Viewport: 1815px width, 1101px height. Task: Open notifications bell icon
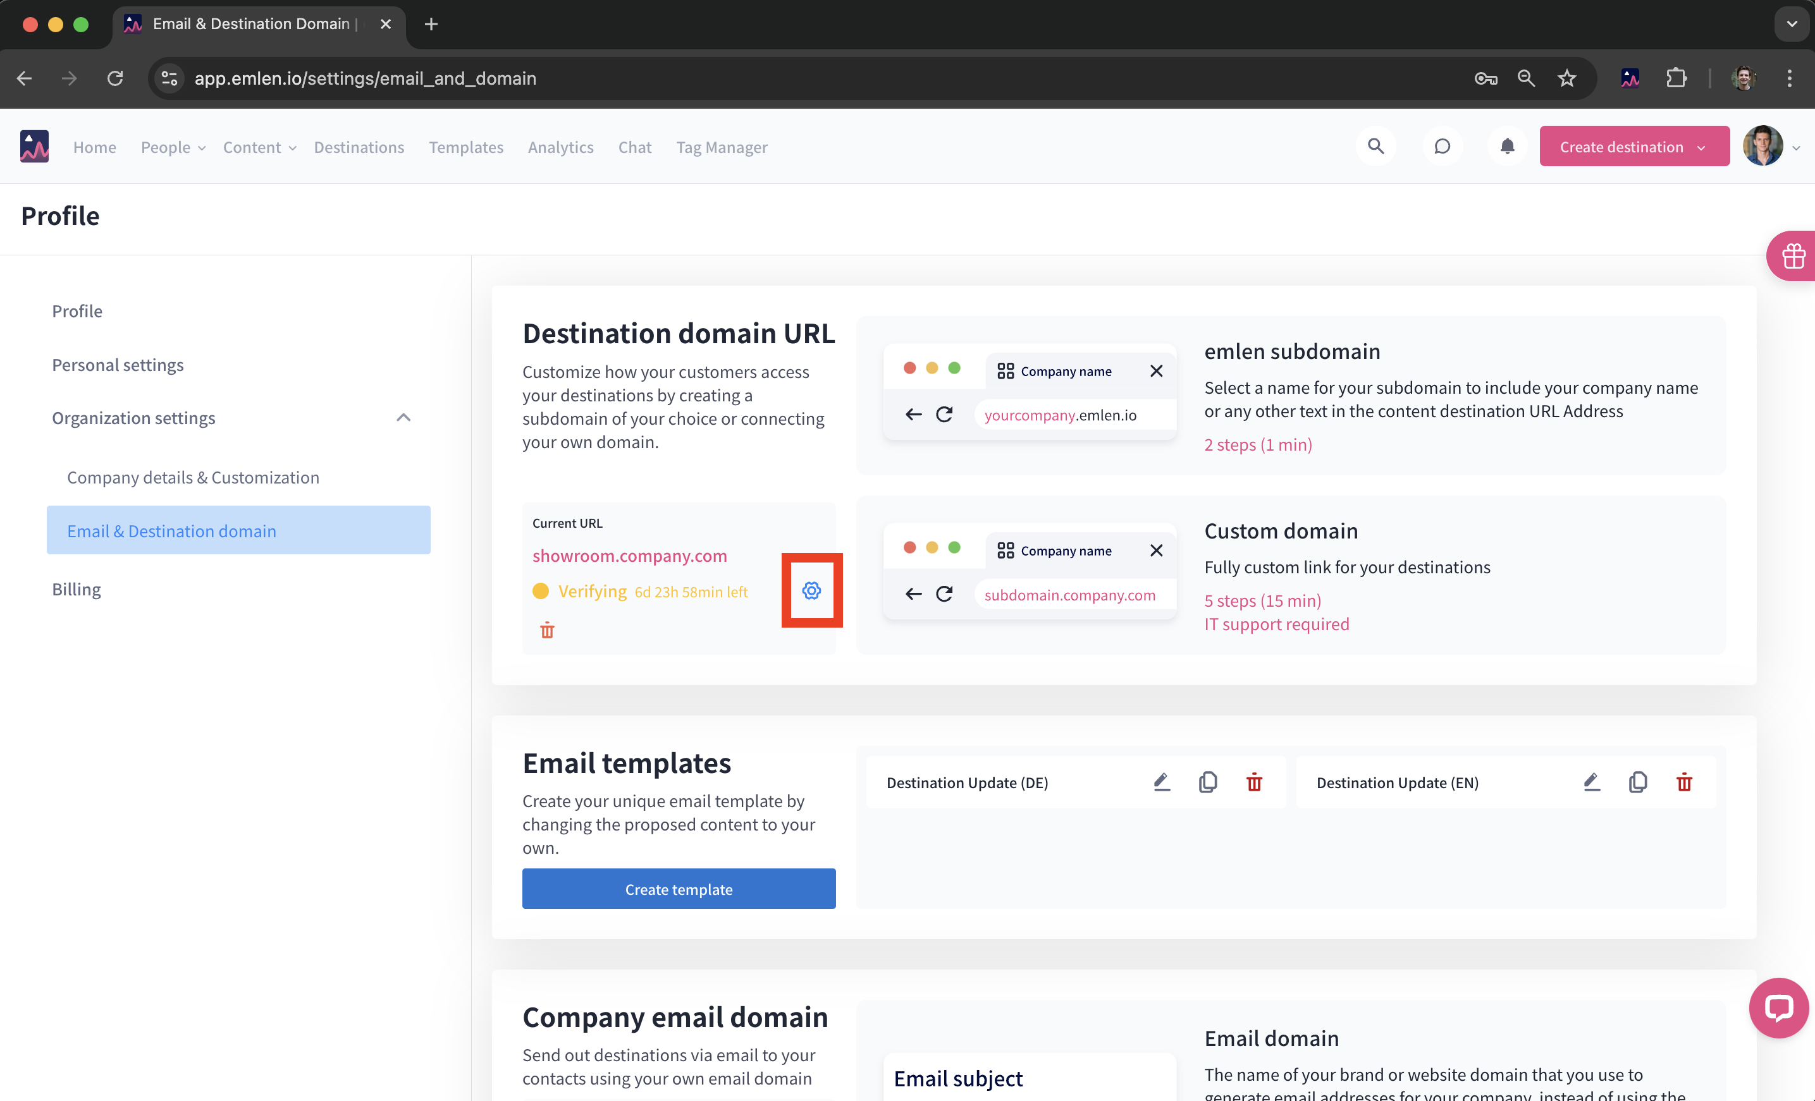[1507, 146]
